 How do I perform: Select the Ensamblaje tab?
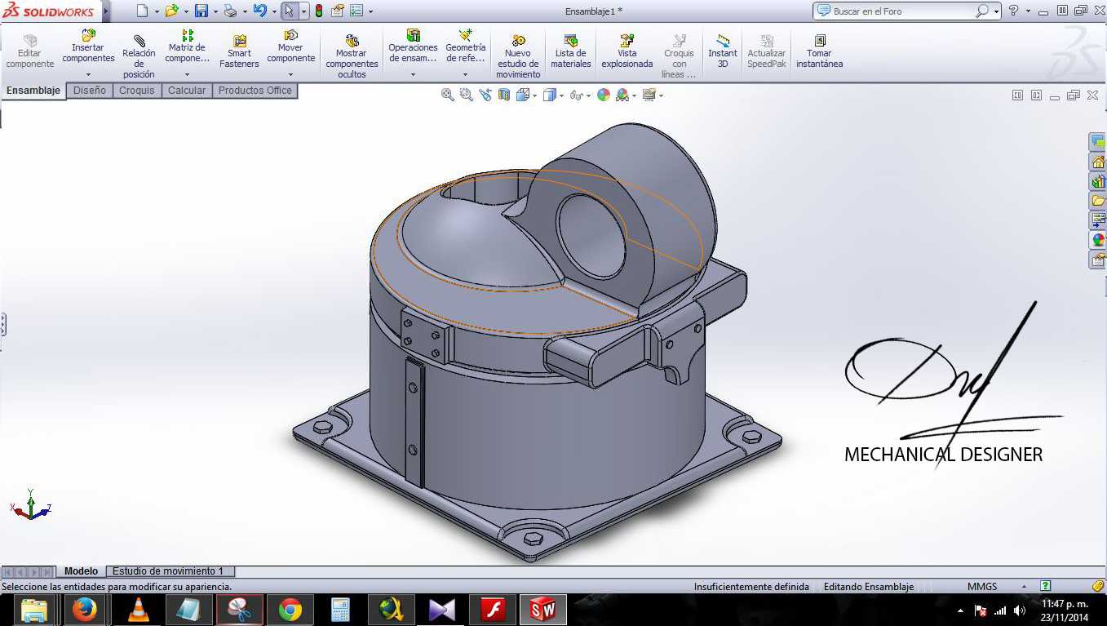point(33,91)
